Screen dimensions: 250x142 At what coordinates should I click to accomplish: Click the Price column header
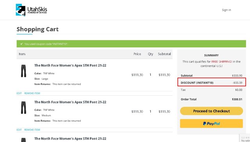coord(137,54)
